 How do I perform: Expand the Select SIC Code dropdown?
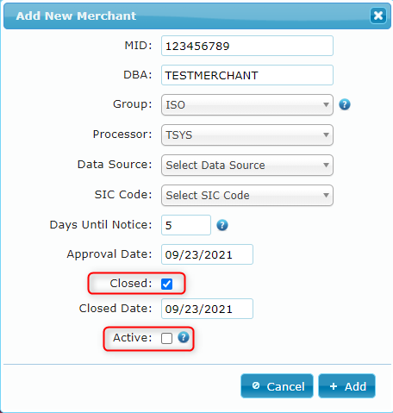pos(247,196)
